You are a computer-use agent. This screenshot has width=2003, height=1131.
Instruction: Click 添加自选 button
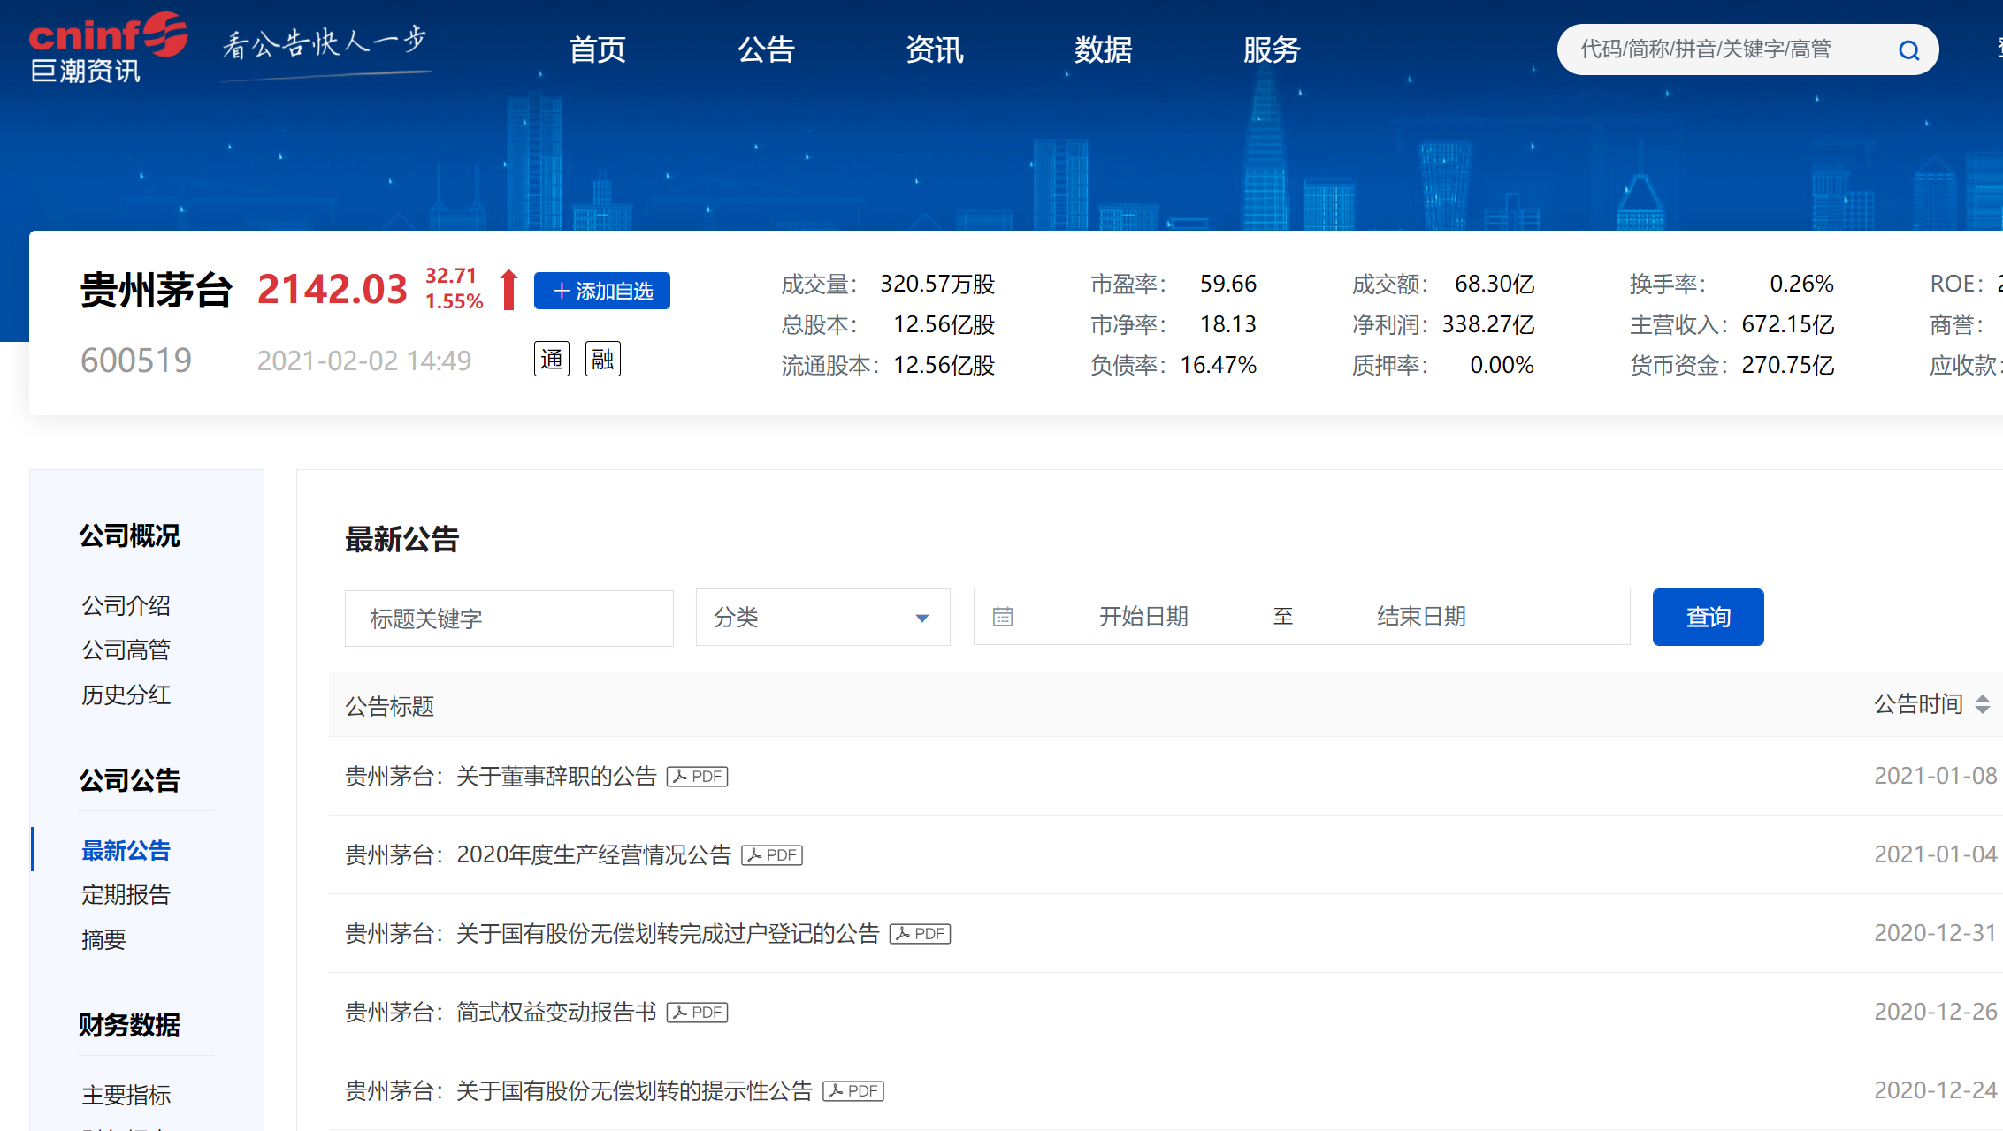(x=601, y=291)
